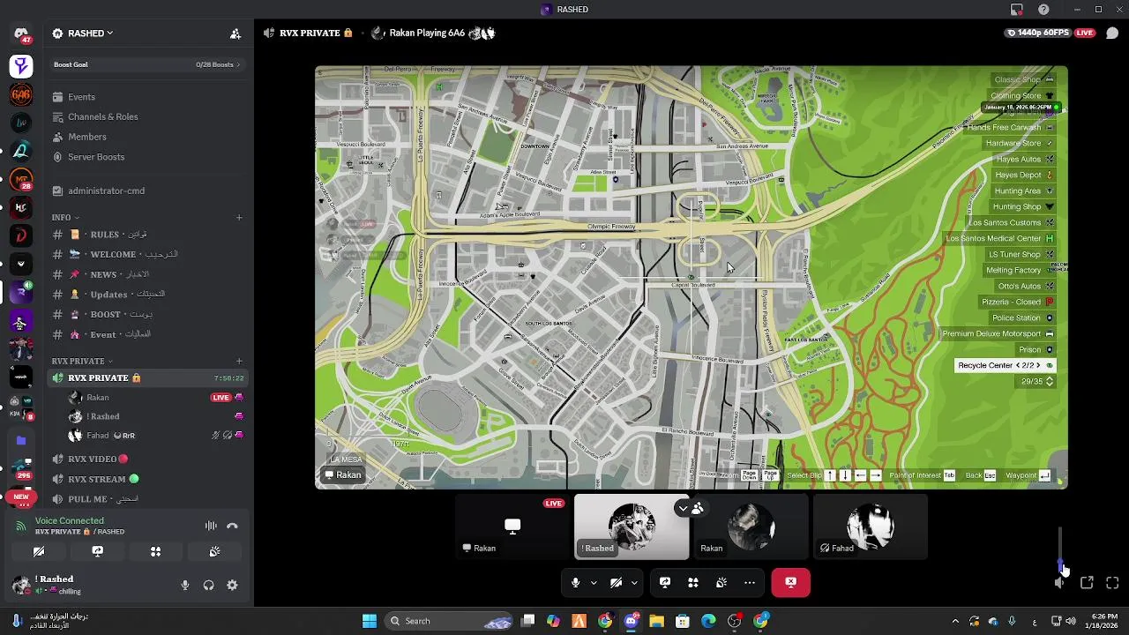This screenshot has height=635, width=1129.
Task: Collapse the INFO category
Action: (x=65, y=217)
